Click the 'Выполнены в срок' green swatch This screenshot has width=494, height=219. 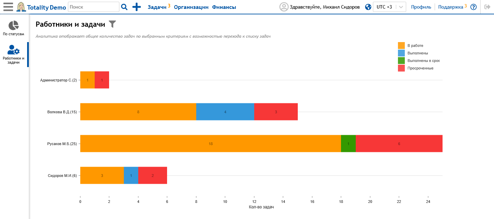[x=401, y=61]
